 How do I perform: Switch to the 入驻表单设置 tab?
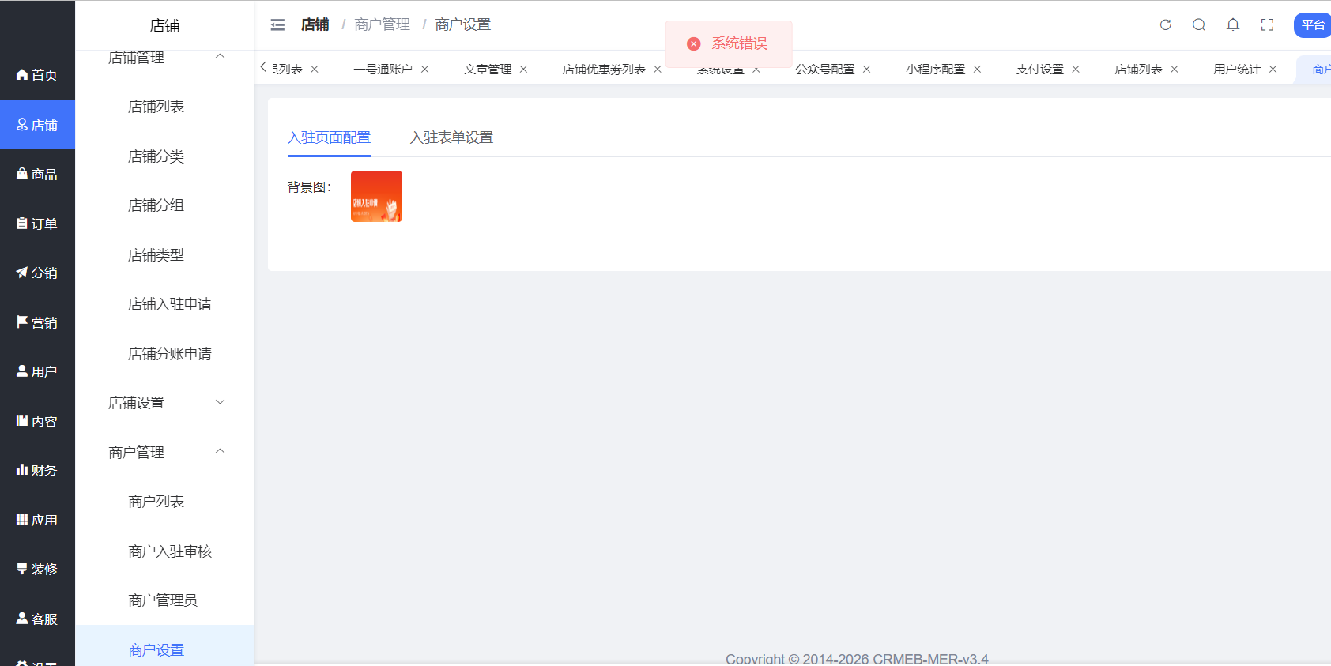pyautogui.click(x=451, y=137)
